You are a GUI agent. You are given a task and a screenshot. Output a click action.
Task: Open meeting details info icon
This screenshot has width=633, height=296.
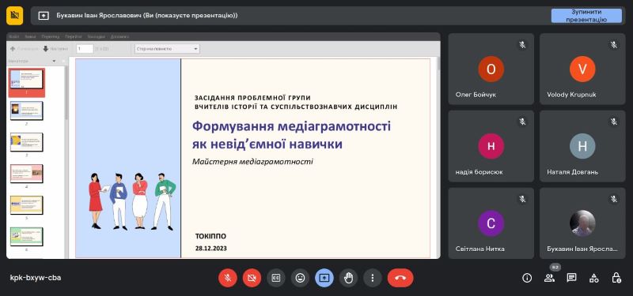click(527, 278)
